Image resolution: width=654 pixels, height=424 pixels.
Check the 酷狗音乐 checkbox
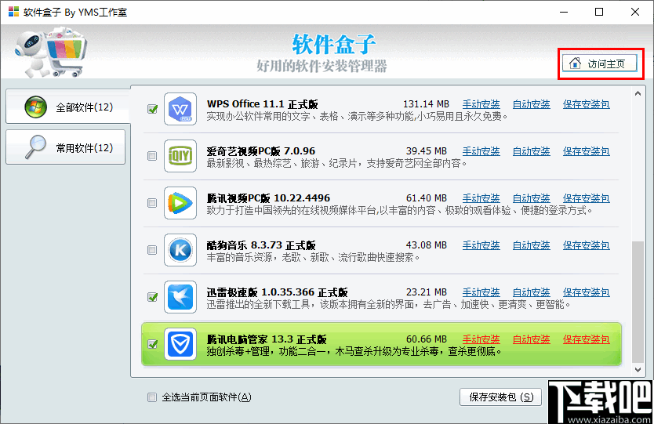tap(152, 250)
